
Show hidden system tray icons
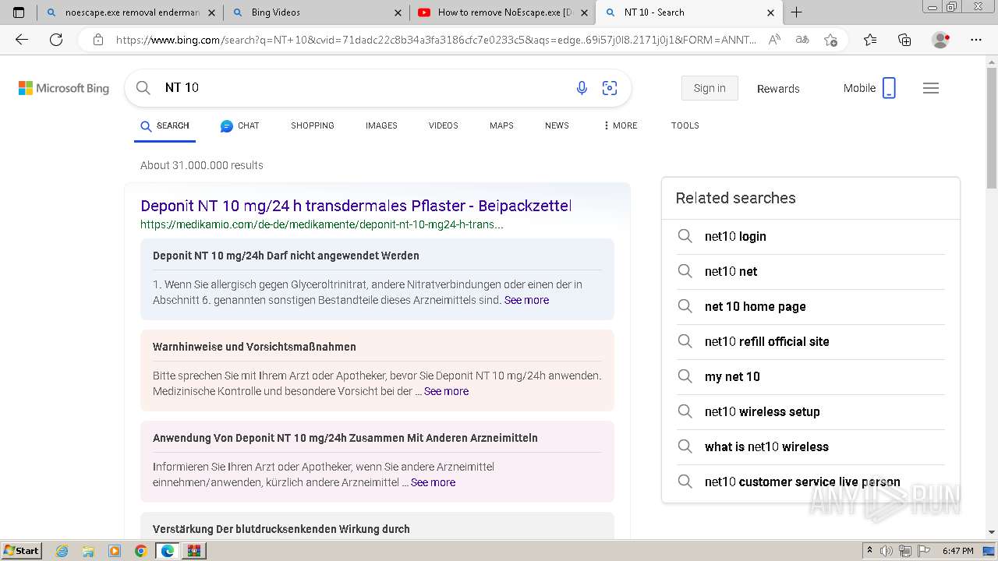click(869, 551)
